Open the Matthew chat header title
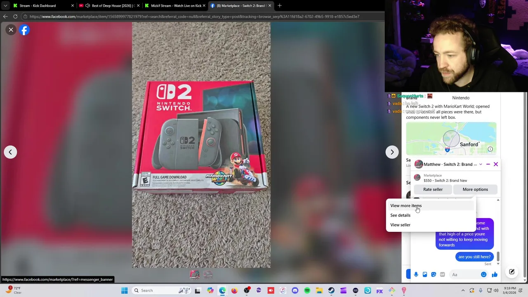The height and width of the screenshot is (297, 528). (450, 164)
